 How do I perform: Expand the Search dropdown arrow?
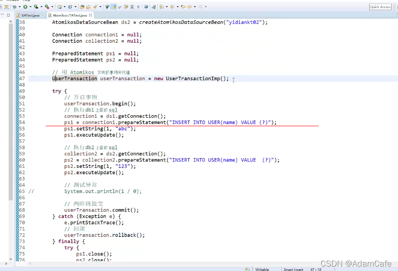point(100,7)
